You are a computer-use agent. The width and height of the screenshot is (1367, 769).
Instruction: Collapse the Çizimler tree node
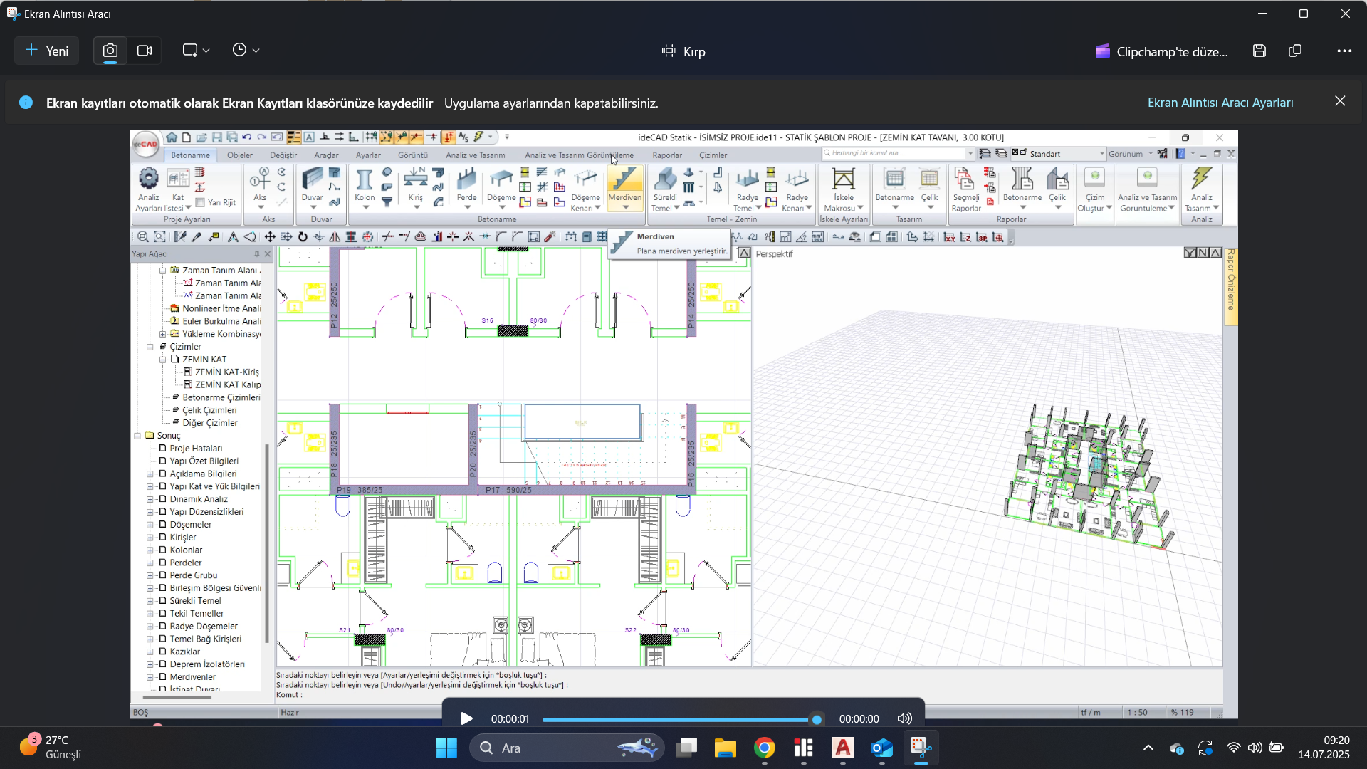(150, 347)
